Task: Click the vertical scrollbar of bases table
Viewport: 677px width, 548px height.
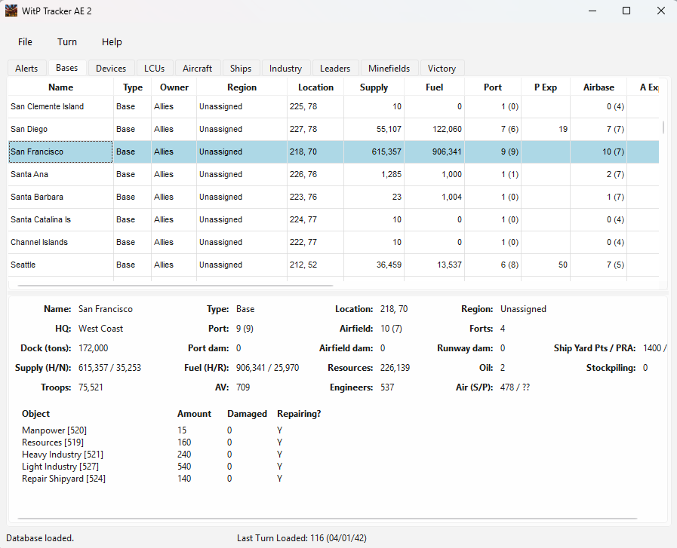Action: 663,127
